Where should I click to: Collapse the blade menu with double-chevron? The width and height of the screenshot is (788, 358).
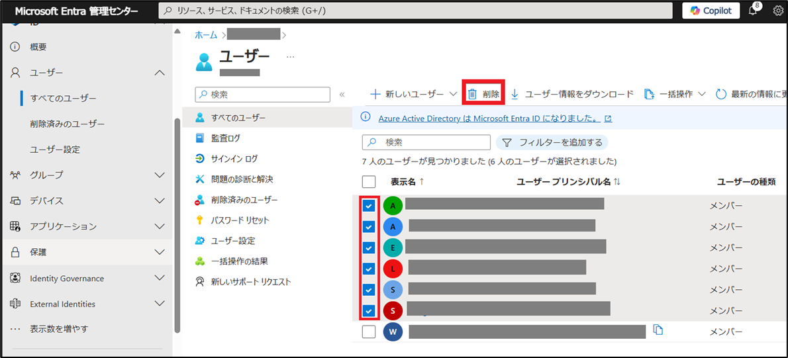(x=342, y=95)
